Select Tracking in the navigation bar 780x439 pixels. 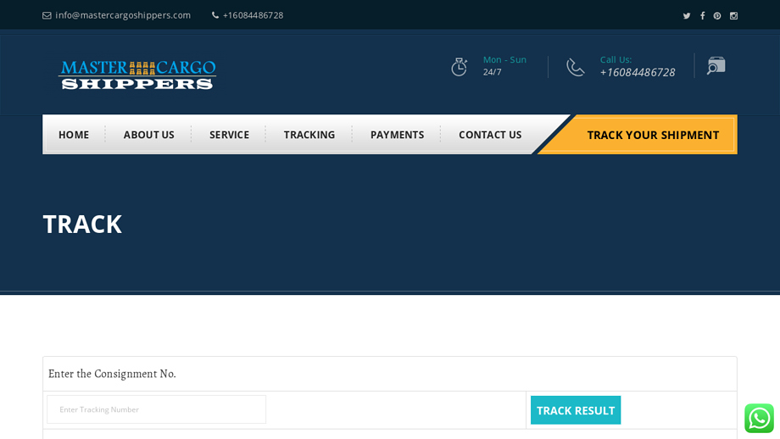pyautogui.click(x=309, y=135)
